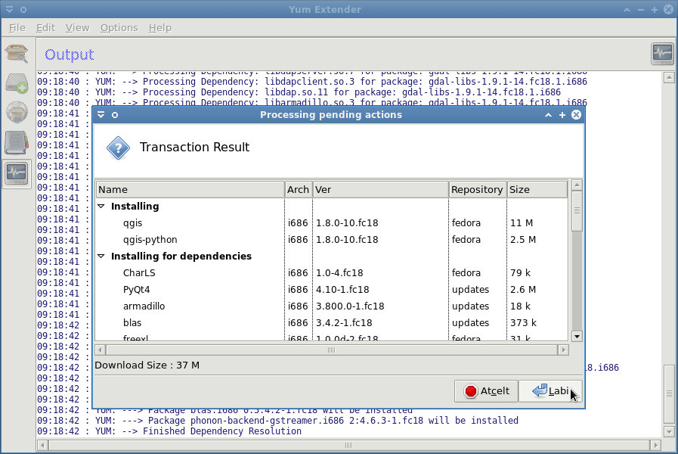Cancel the transaction with Atcelt button
Screen dimensions: 678x454
coord(487,391)
